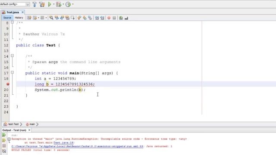Viewport: 276px width, 155px height.
Task: Click the Find Selection magnifier icon
Action: 51,18
